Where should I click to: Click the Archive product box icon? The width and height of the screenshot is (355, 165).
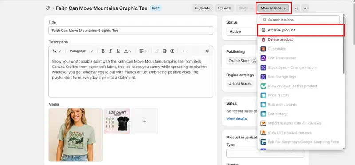[263, 30]
